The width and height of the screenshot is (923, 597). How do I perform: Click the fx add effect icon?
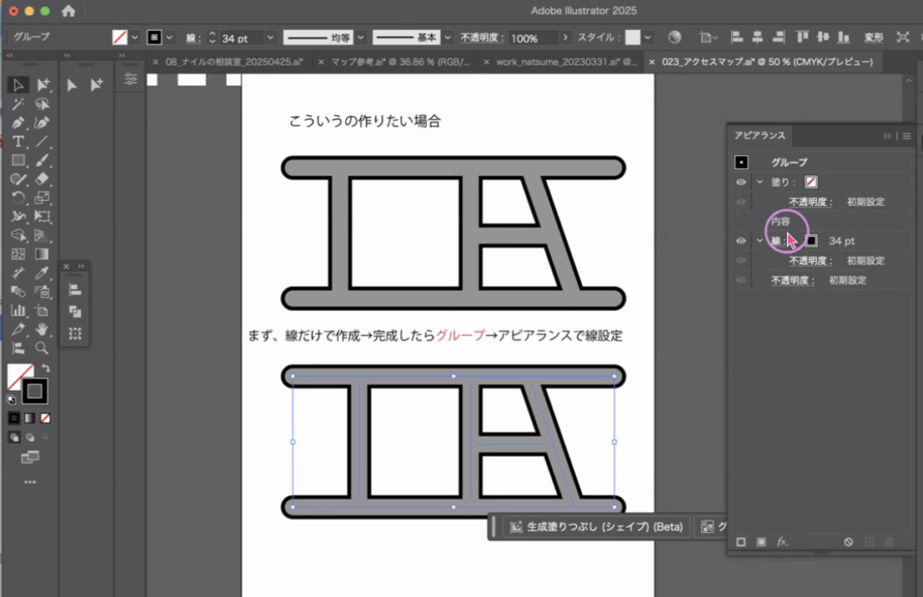coord(782,542)
